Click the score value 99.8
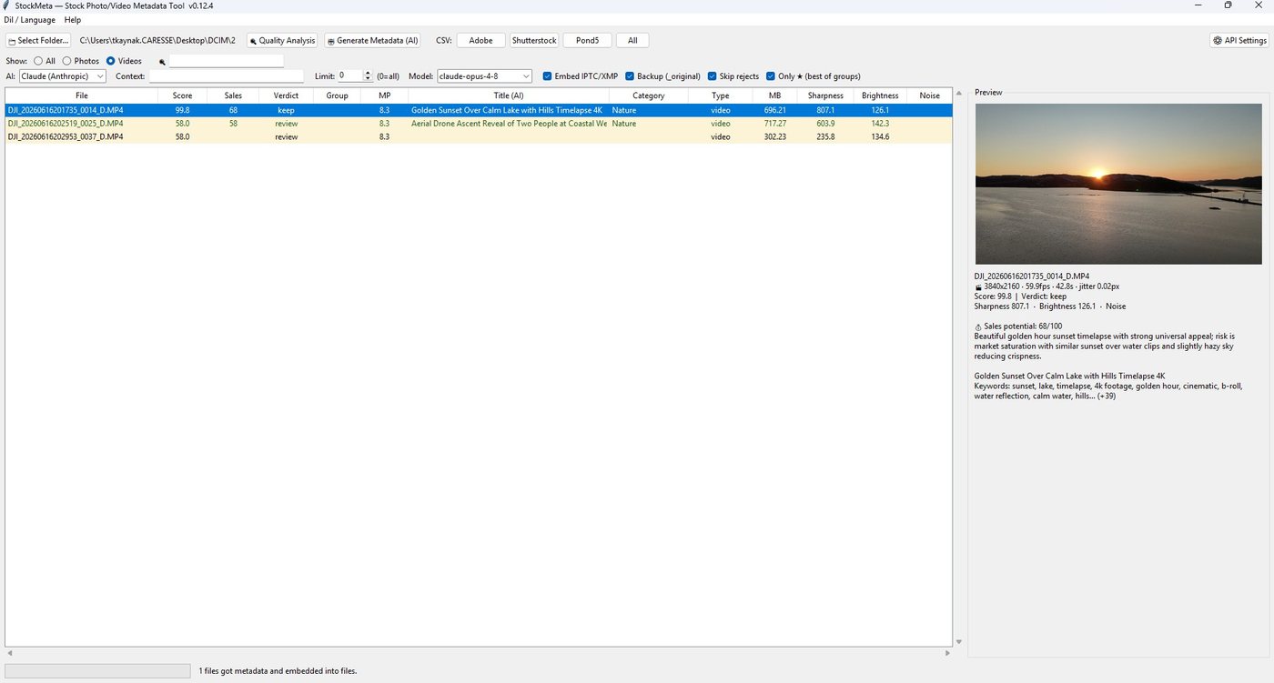1274x683 pixels. click(182, 110)
